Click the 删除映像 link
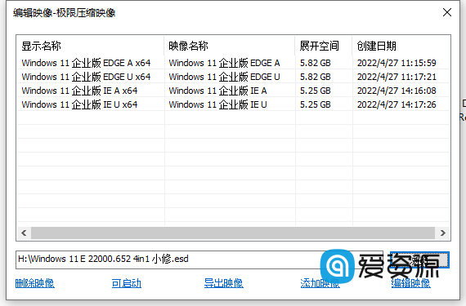Image resolution: width=466 pixels, height=306 pixels. click(x=35, y=283)
